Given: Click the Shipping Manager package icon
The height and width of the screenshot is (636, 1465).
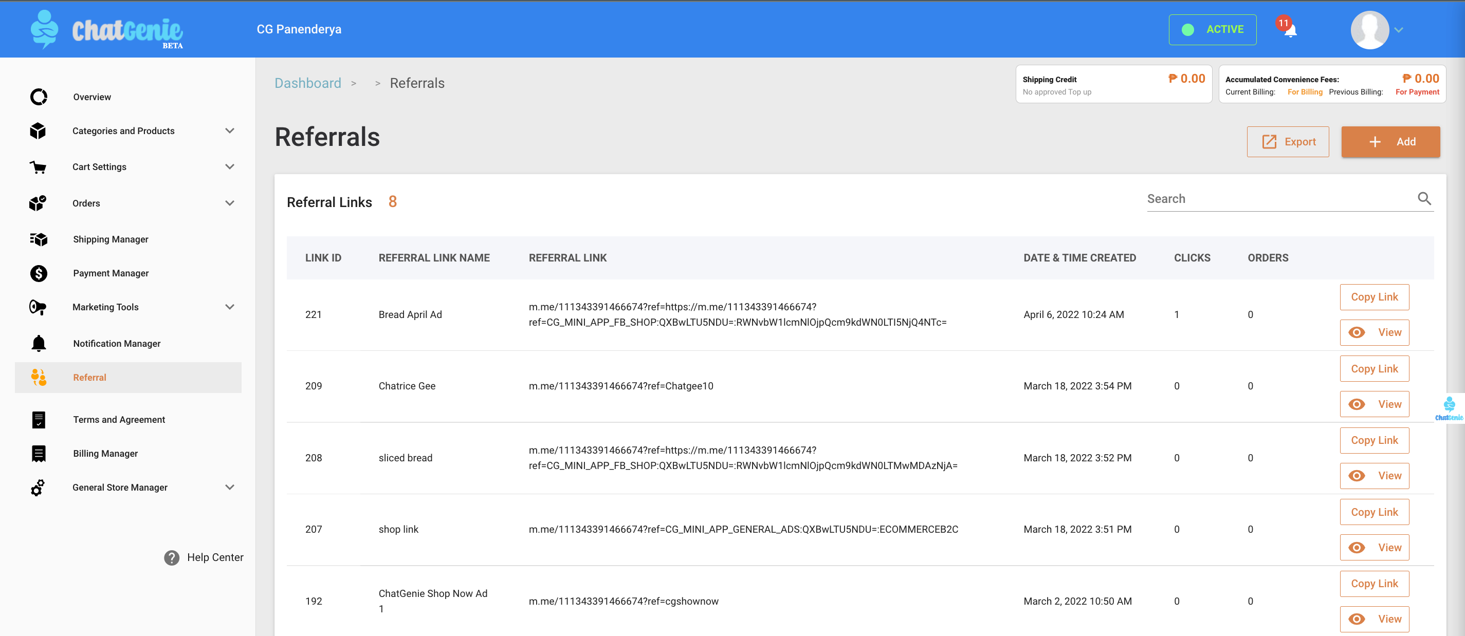Looking at the screenshot, I should click(x=39, y=239).
